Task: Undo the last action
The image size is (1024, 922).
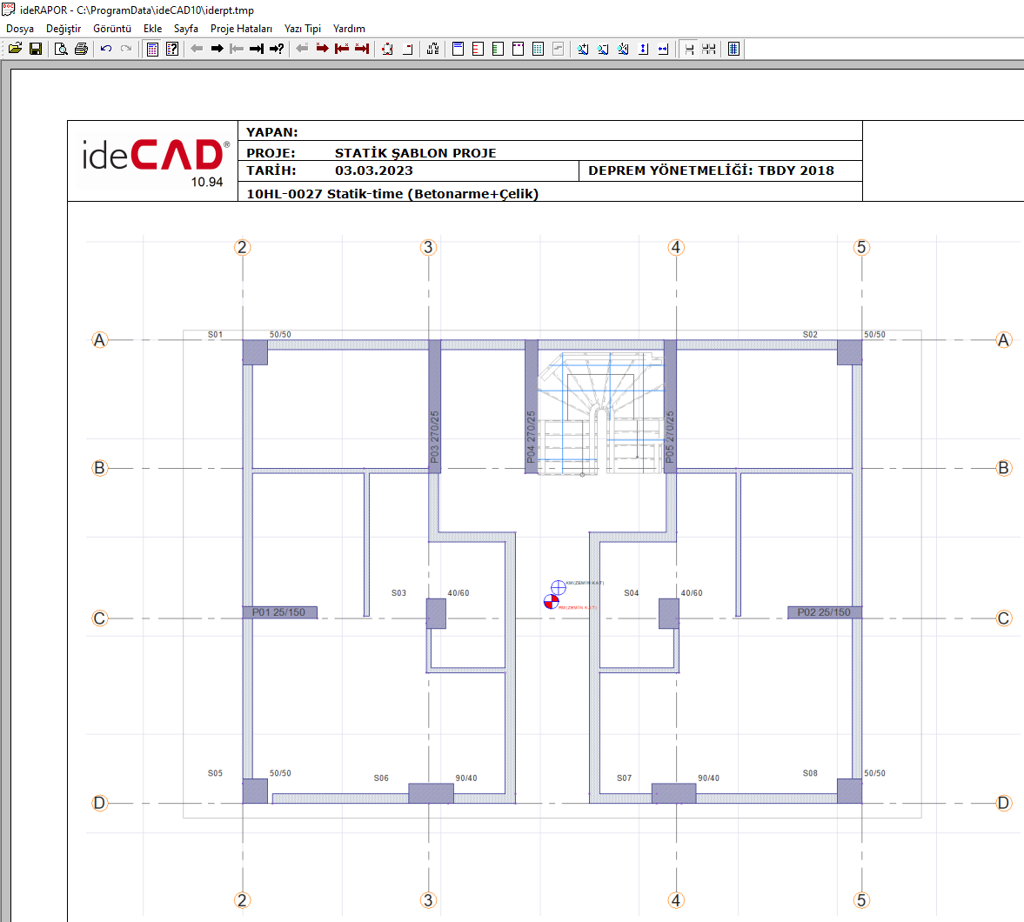Action: tap(106, 49)
